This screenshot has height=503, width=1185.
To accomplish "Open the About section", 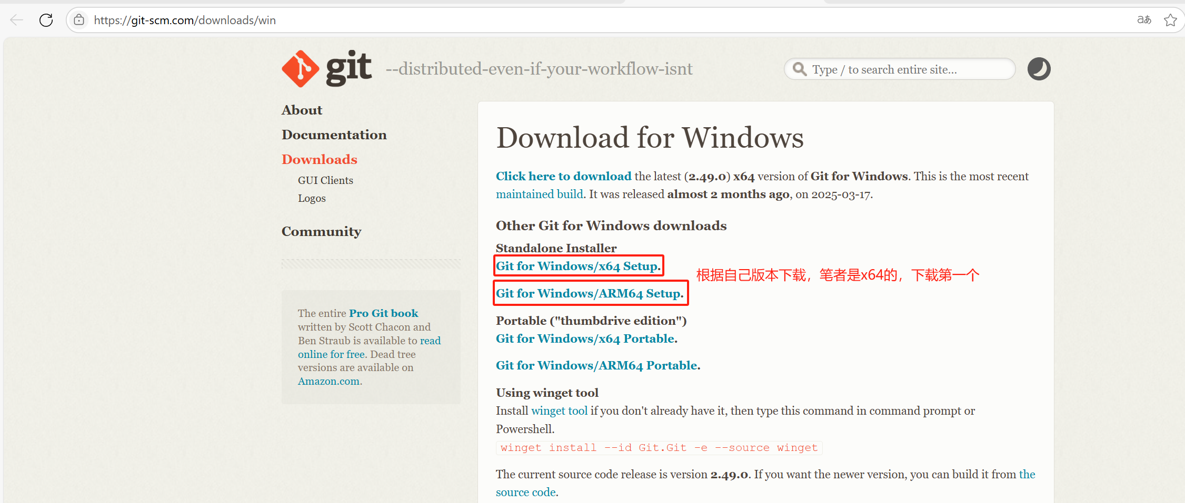I will [x=302, y=110].
